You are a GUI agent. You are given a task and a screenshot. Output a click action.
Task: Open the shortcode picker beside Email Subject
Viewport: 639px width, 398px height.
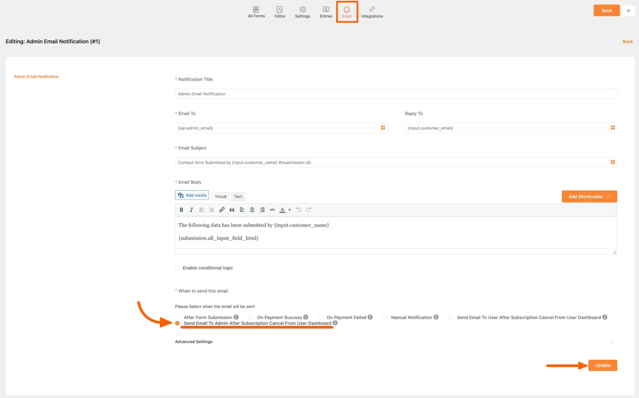click(612, 162)
